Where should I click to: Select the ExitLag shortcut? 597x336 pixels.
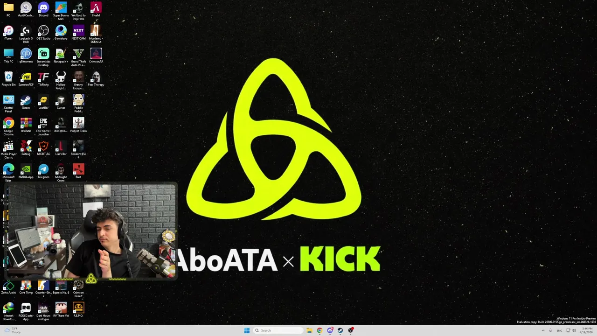(26, 148)
